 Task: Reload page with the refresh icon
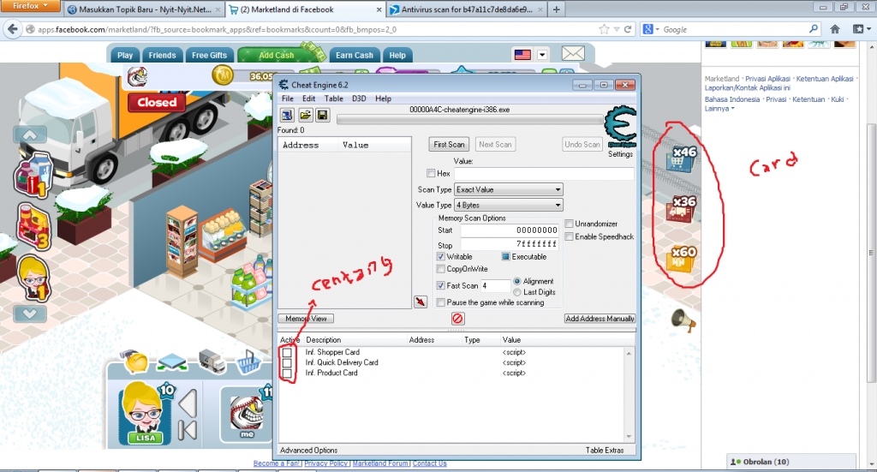click(628, 29)
